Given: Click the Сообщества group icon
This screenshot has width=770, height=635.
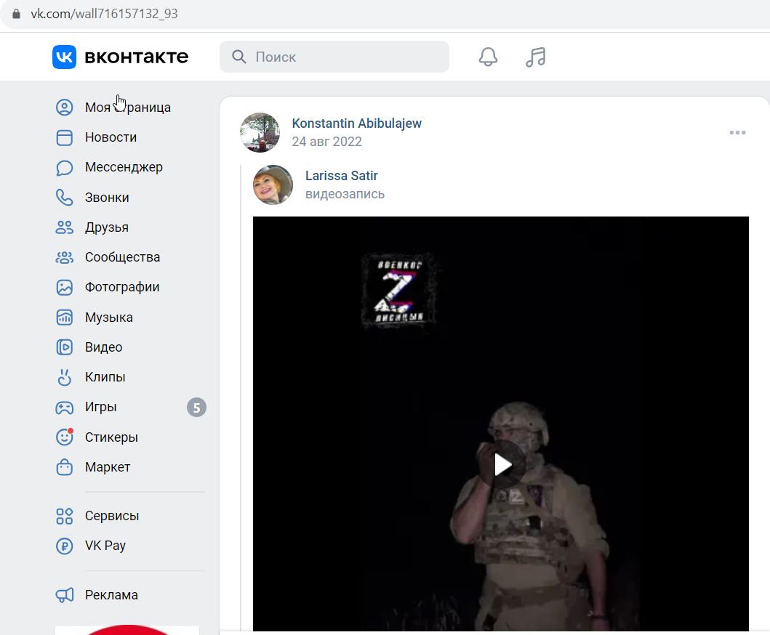Looking at the screenshot, I should point(64,257).
